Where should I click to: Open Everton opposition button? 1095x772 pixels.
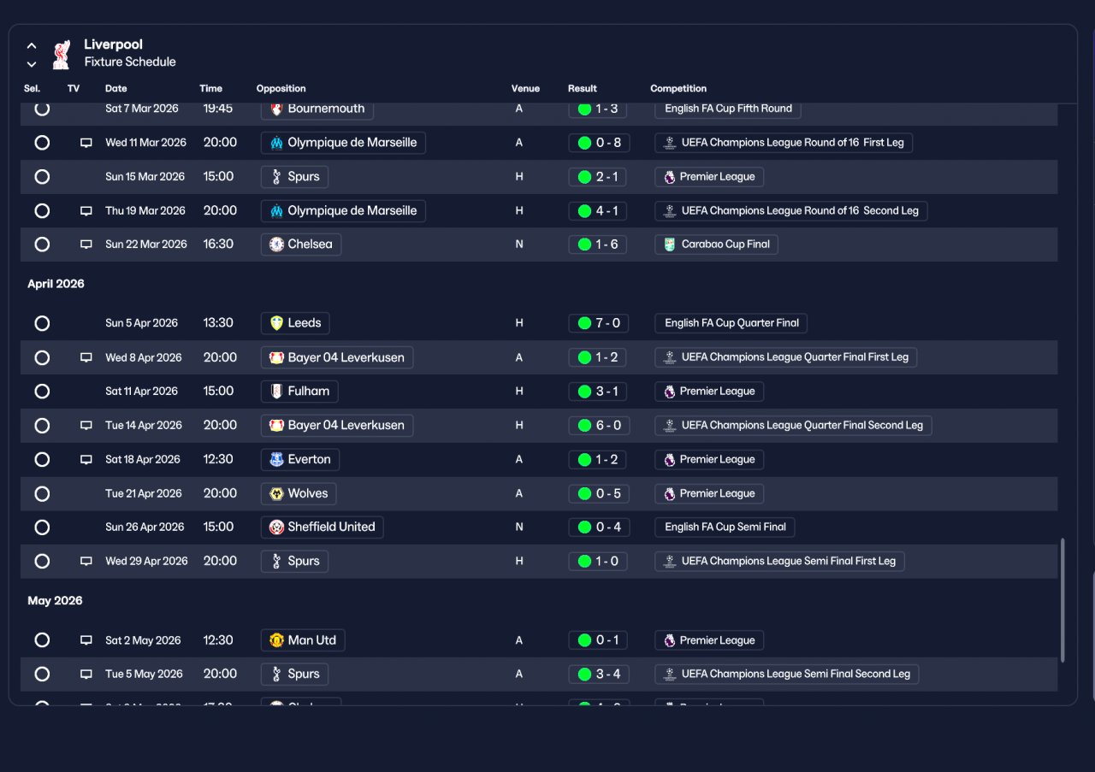coord(300,460)
